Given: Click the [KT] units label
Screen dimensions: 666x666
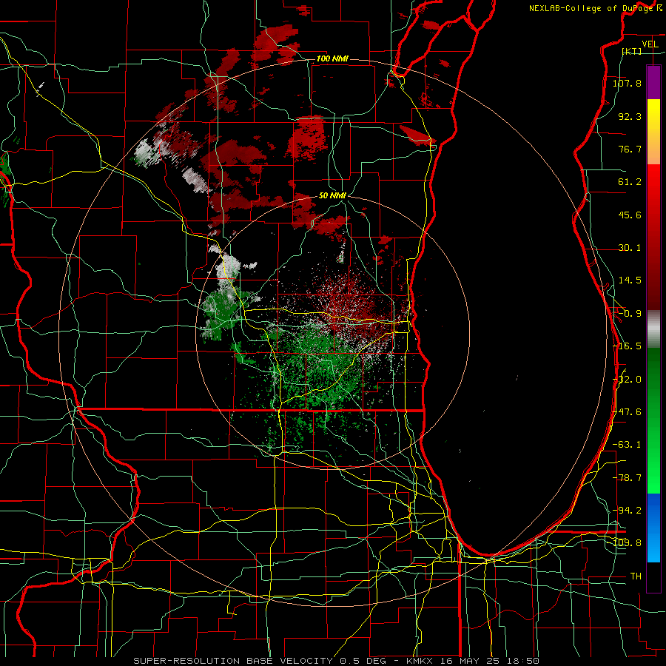Looking at the screenshot, I should point(632,51).
